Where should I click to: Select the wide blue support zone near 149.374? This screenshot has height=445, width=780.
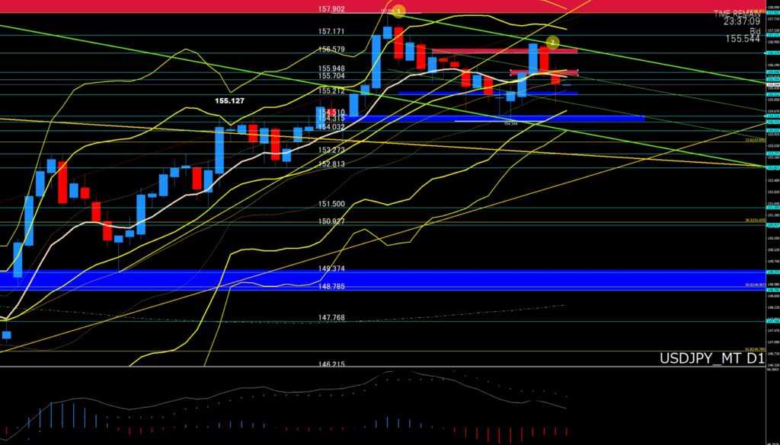click(x=381, y=279)
